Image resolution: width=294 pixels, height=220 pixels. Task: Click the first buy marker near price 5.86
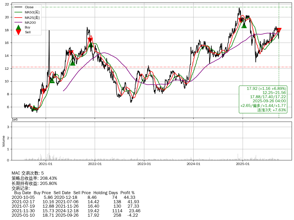coord(34,108)
